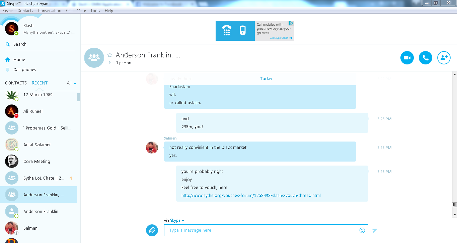Click the AdChoices icon on ad

(291, 23)
